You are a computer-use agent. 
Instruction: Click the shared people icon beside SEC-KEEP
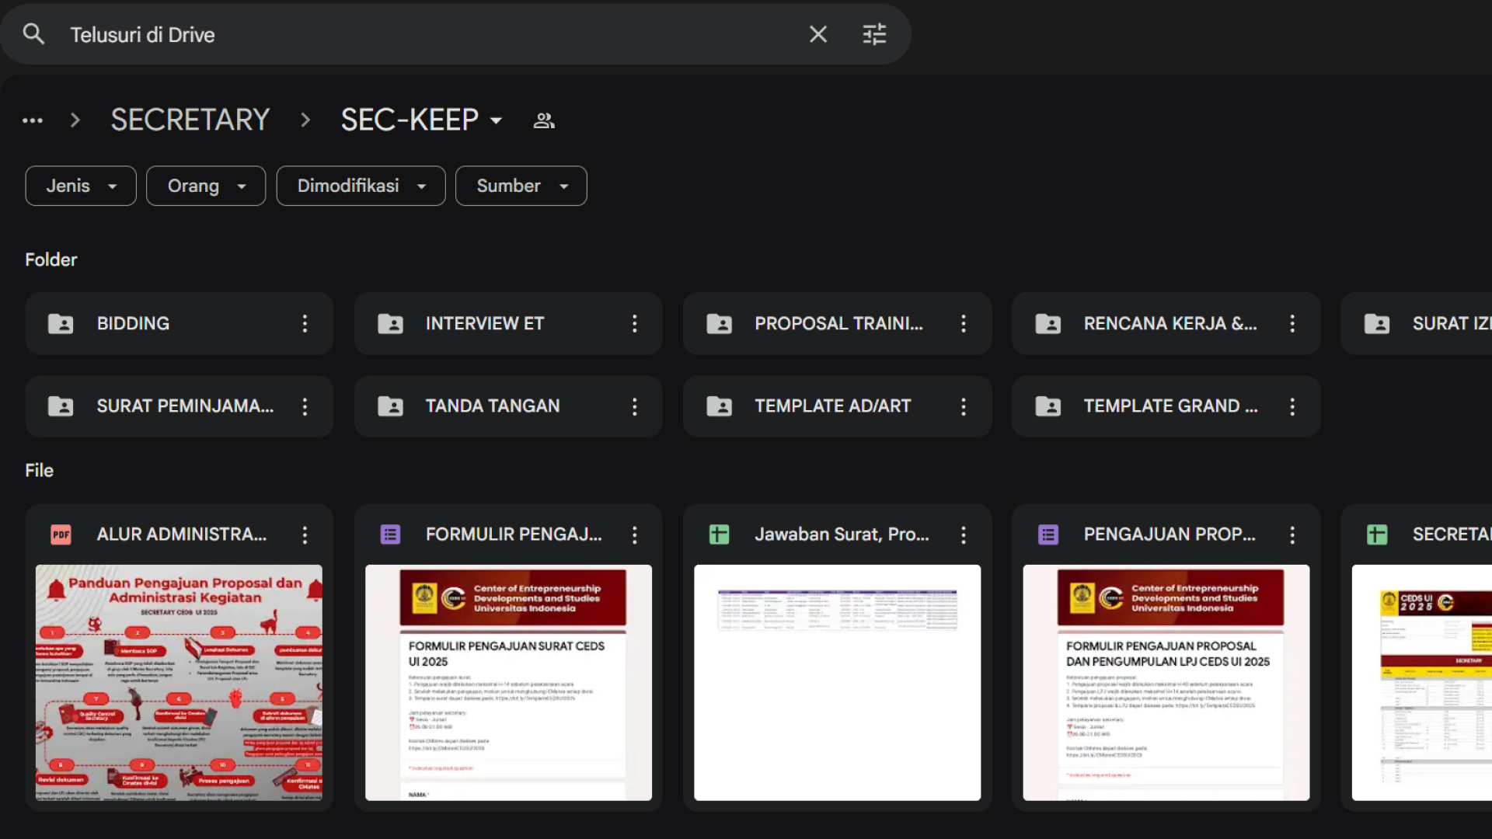[x=544, y=120]
